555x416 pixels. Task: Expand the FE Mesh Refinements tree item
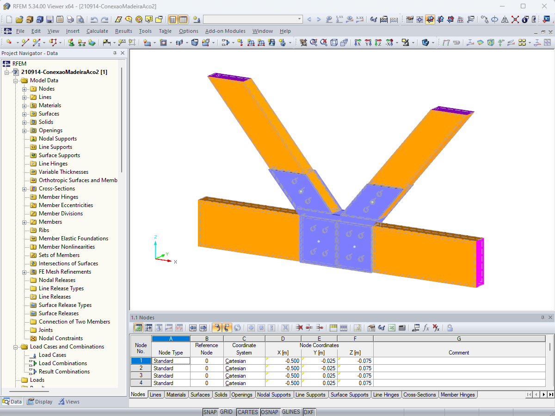click(25, 272)
